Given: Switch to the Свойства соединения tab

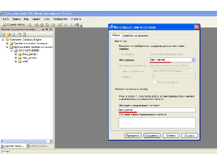Looking at the screenshot, I should [135, 36].
